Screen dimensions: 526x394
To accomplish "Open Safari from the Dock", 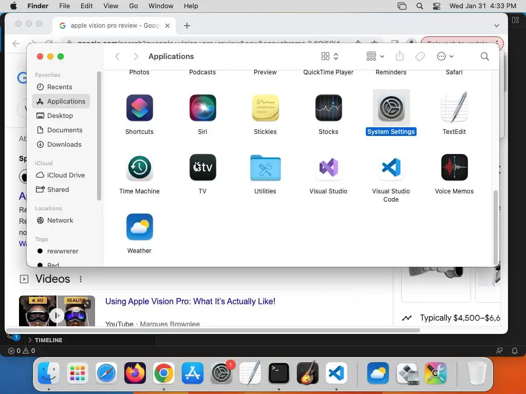I will click(106, 373).
